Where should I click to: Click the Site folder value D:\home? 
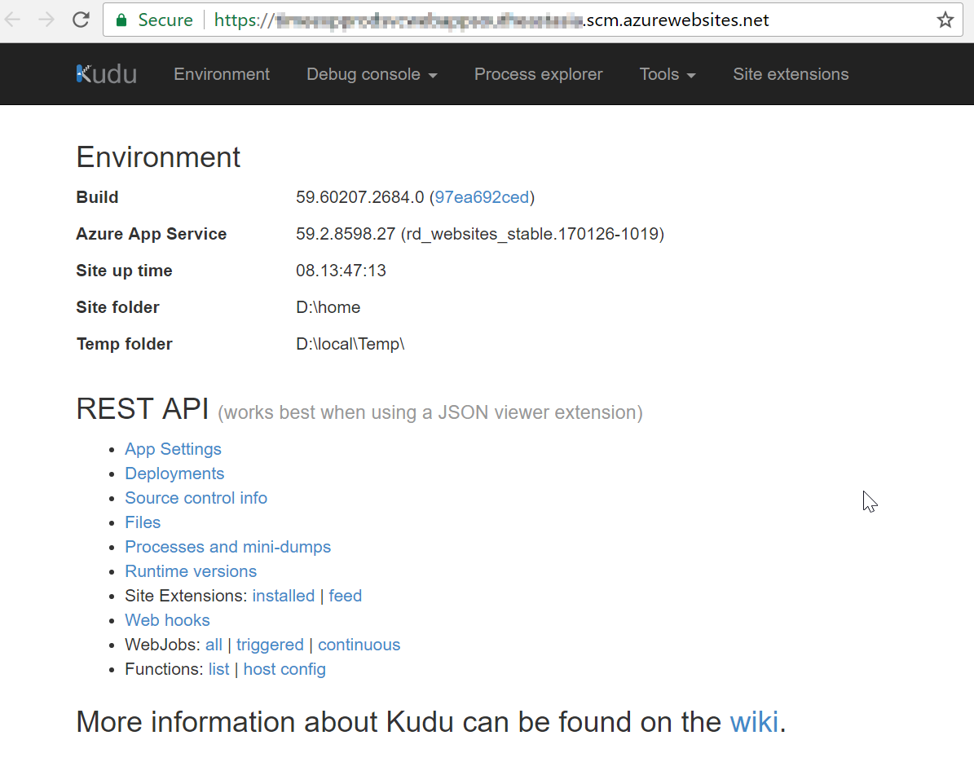pyautogui.click(x=328, y=307)
